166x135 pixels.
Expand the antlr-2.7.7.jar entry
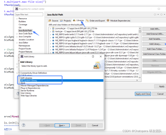coord(50,35)
